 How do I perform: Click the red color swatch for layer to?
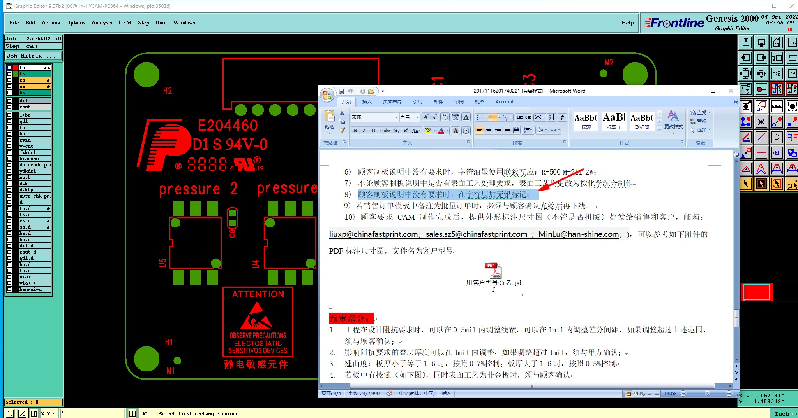point(16,68)
